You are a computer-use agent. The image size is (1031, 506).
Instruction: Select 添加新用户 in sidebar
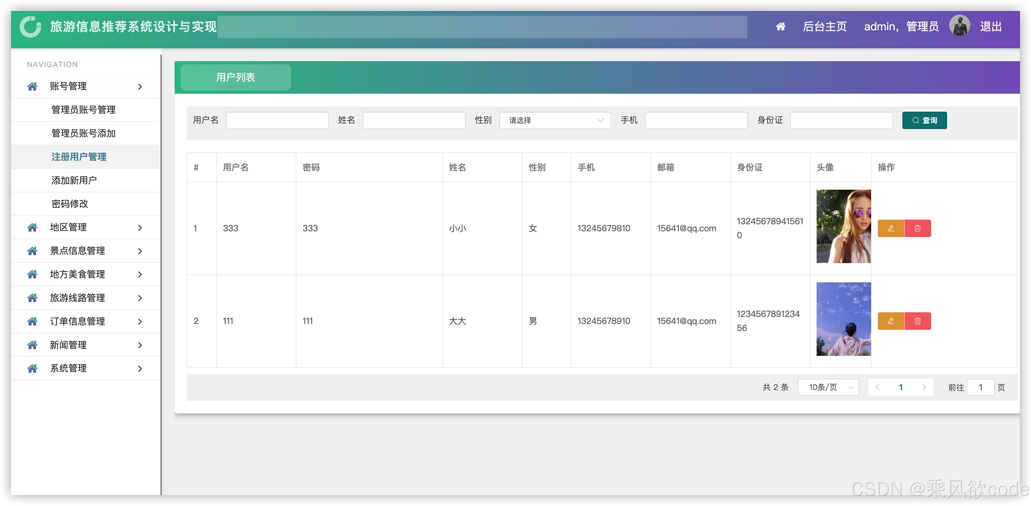[74, 180]
